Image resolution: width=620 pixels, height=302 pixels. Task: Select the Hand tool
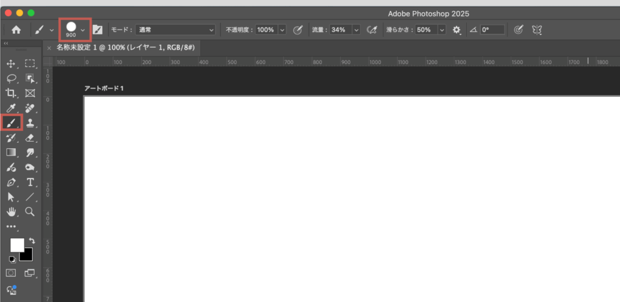[x=11, y=212]
